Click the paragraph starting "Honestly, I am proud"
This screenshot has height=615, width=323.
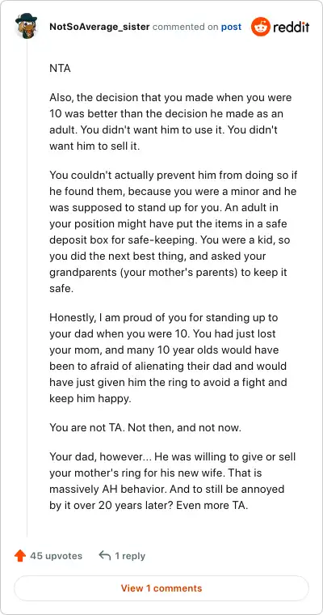[168, 358]
